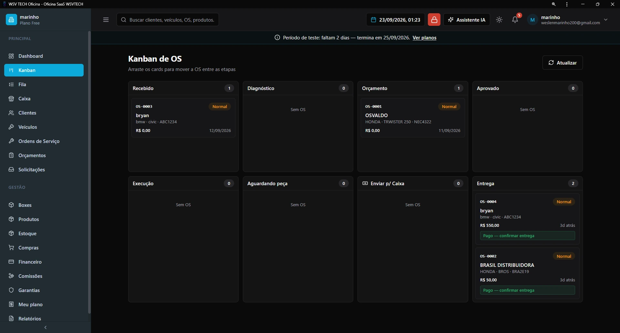620x333 pixels.
Task: Follow the Ver planos link
Action: point(424,38)
